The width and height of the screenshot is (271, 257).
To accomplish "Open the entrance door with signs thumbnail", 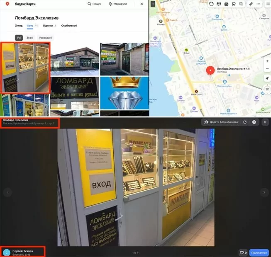I will pyautogui.click(x=125, y=59).
